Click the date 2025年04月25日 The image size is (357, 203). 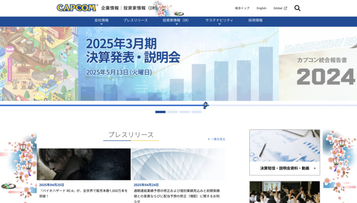point(52,185)
